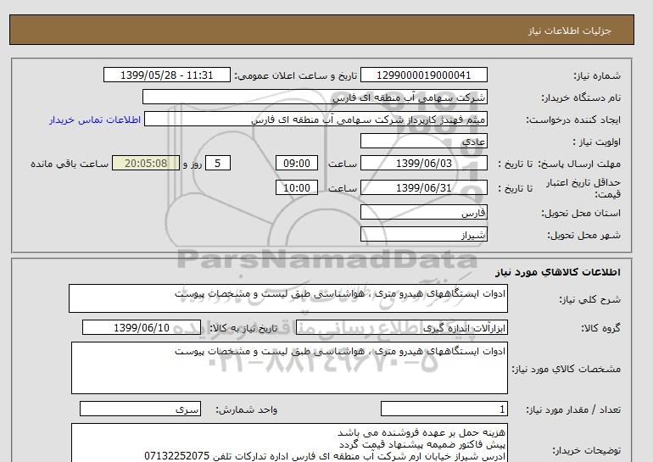Click the label نام دستگاه خریدار
This screenshot has height=462, width=653.
pyautogui.click(x=581, y=97)
